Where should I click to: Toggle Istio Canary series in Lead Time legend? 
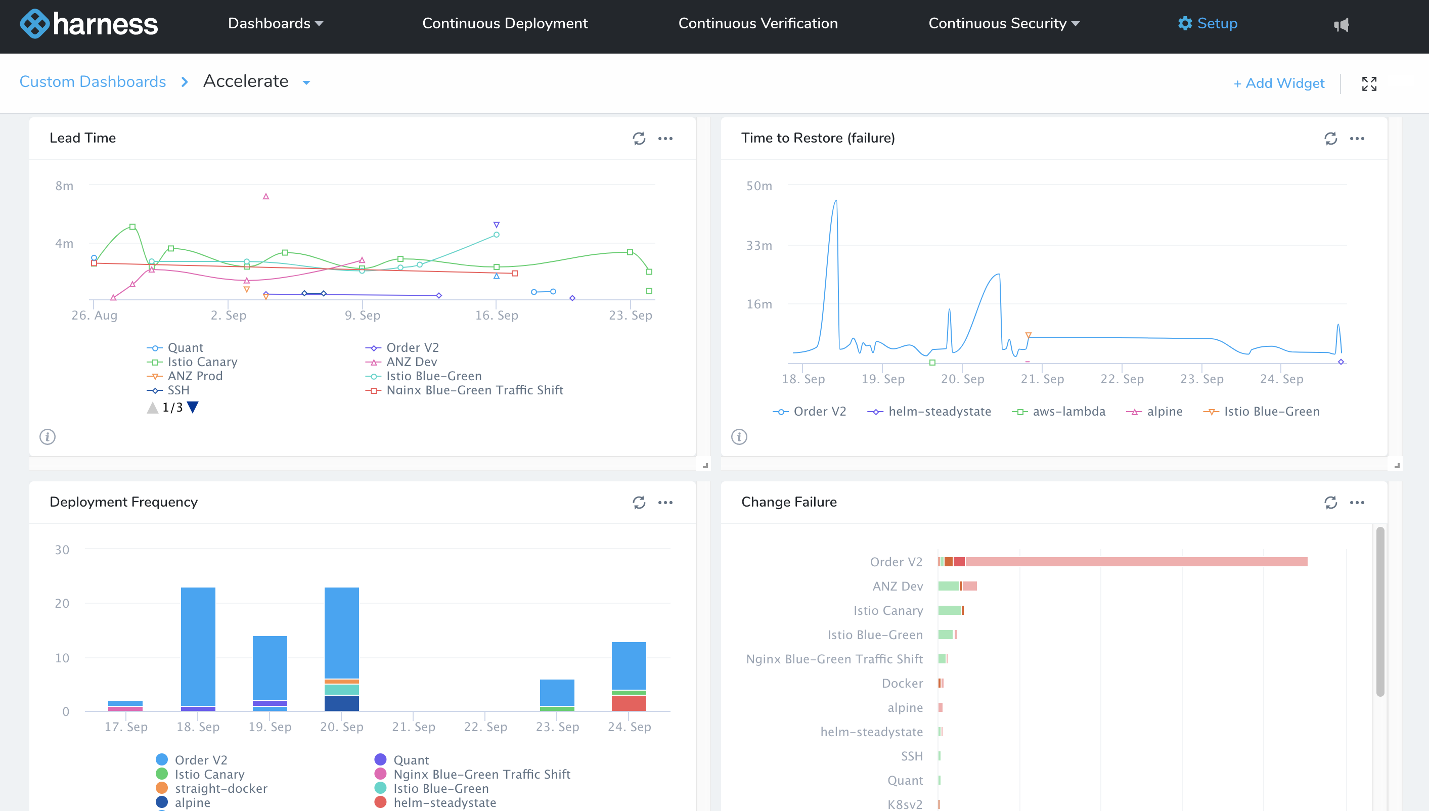pyautogui.click(x=192, y=362)
